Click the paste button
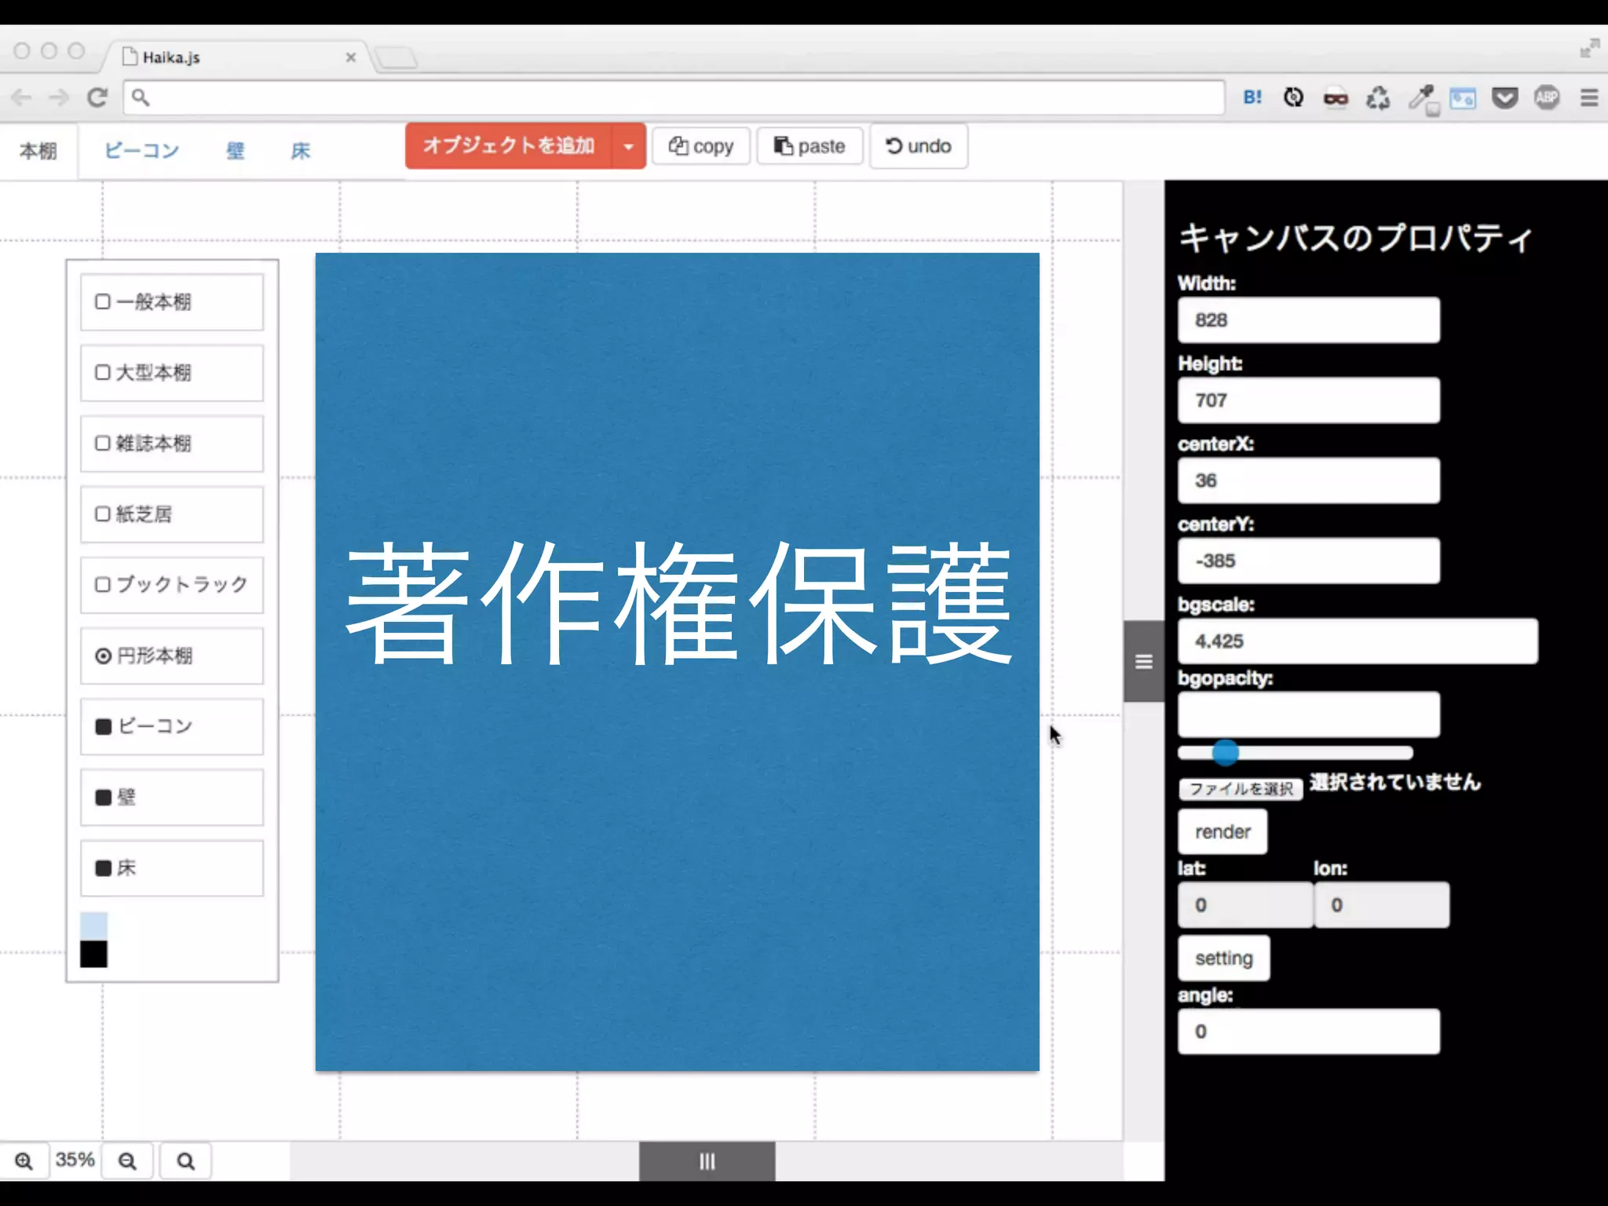 [x=810, y=146]
